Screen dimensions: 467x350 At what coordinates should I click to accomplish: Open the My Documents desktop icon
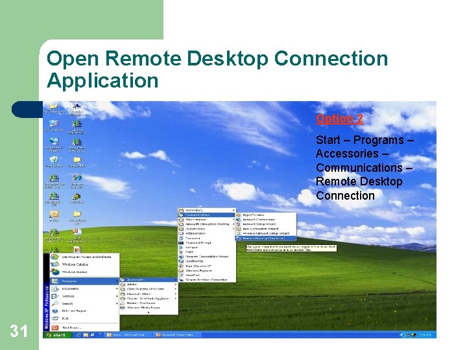[x=54, y=108]
